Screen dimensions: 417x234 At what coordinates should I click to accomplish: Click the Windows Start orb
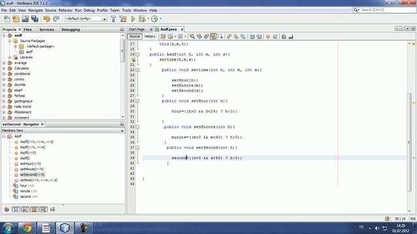coord(8,228)
